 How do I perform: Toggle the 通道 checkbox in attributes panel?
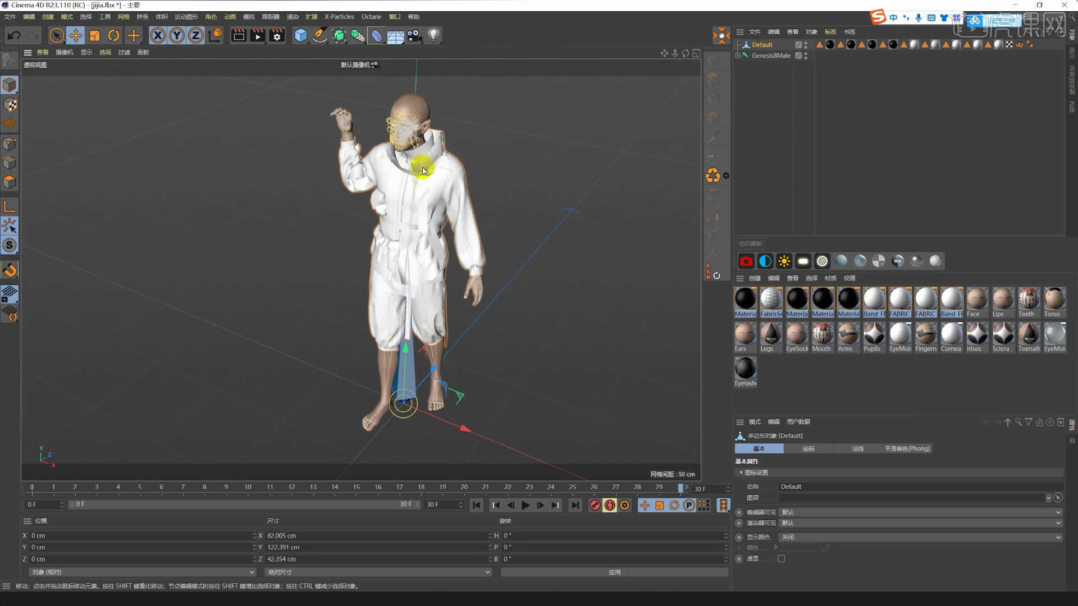(781, 558)
